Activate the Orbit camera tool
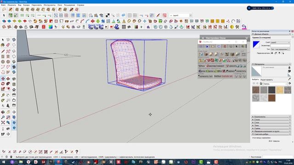The height and width of the screenshot is (165, 294). click(x=3, y=112)
